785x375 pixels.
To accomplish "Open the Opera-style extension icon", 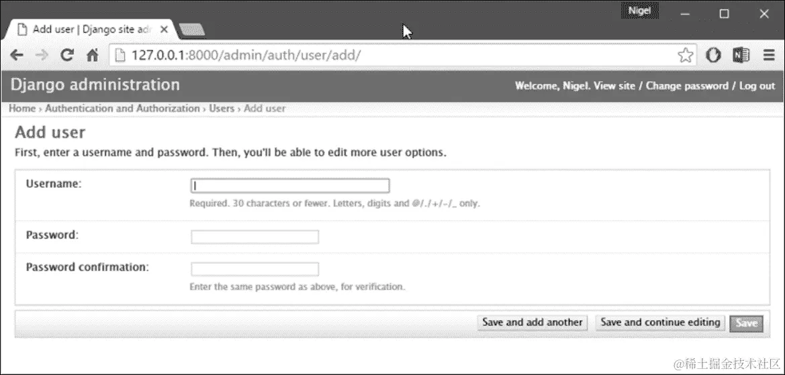I will pos(713,56).
